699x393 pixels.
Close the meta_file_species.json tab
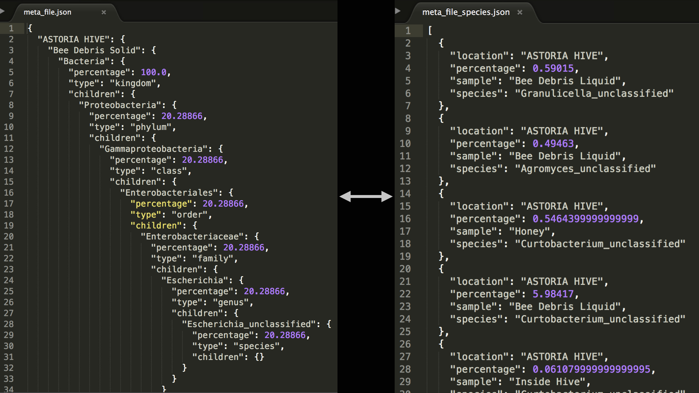[520, 12]
